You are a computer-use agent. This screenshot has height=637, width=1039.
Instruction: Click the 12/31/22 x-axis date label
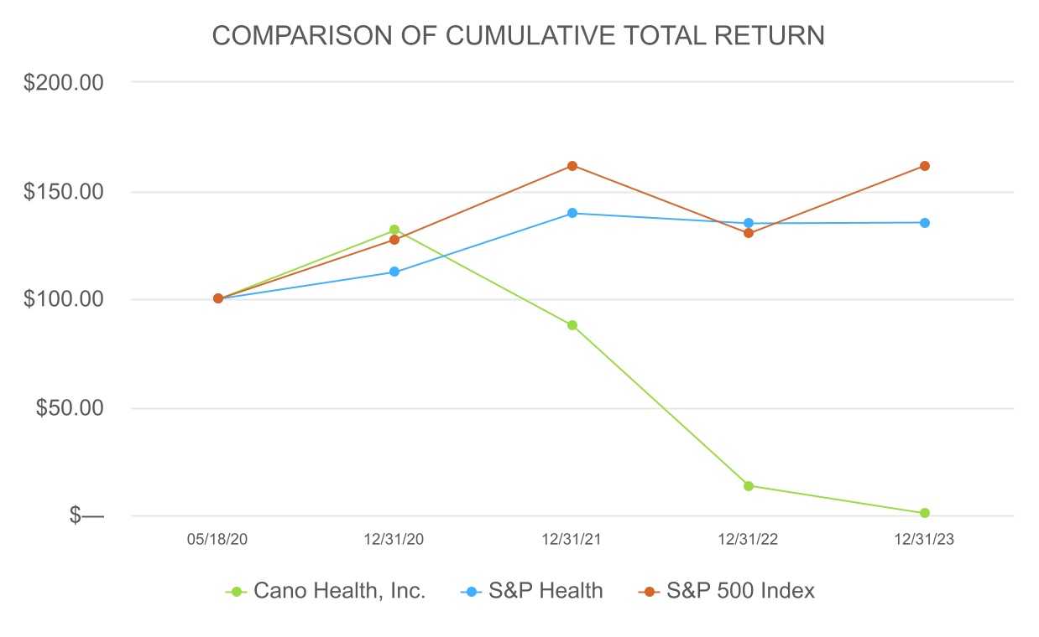tap(748, 541)
